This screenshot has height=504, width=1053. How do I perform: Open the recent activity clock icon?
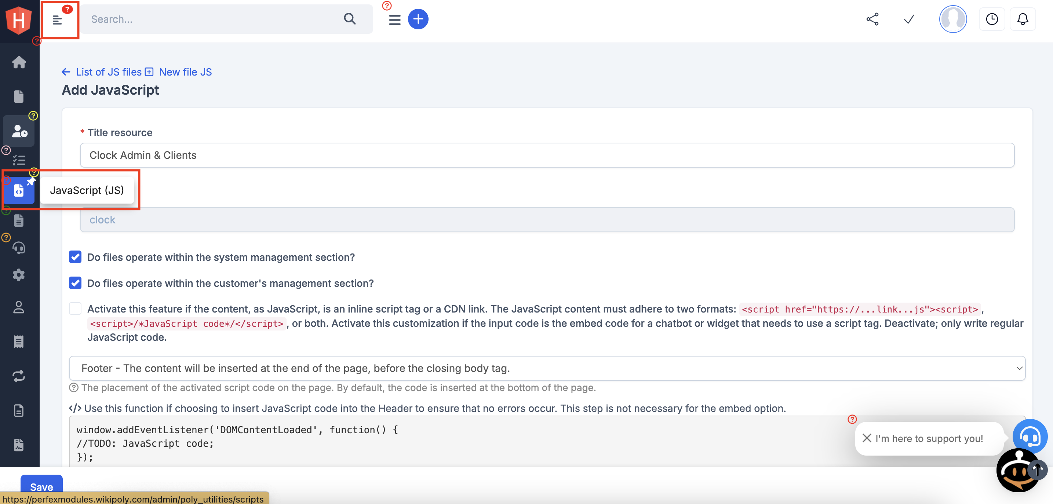[x=992, y=19]
